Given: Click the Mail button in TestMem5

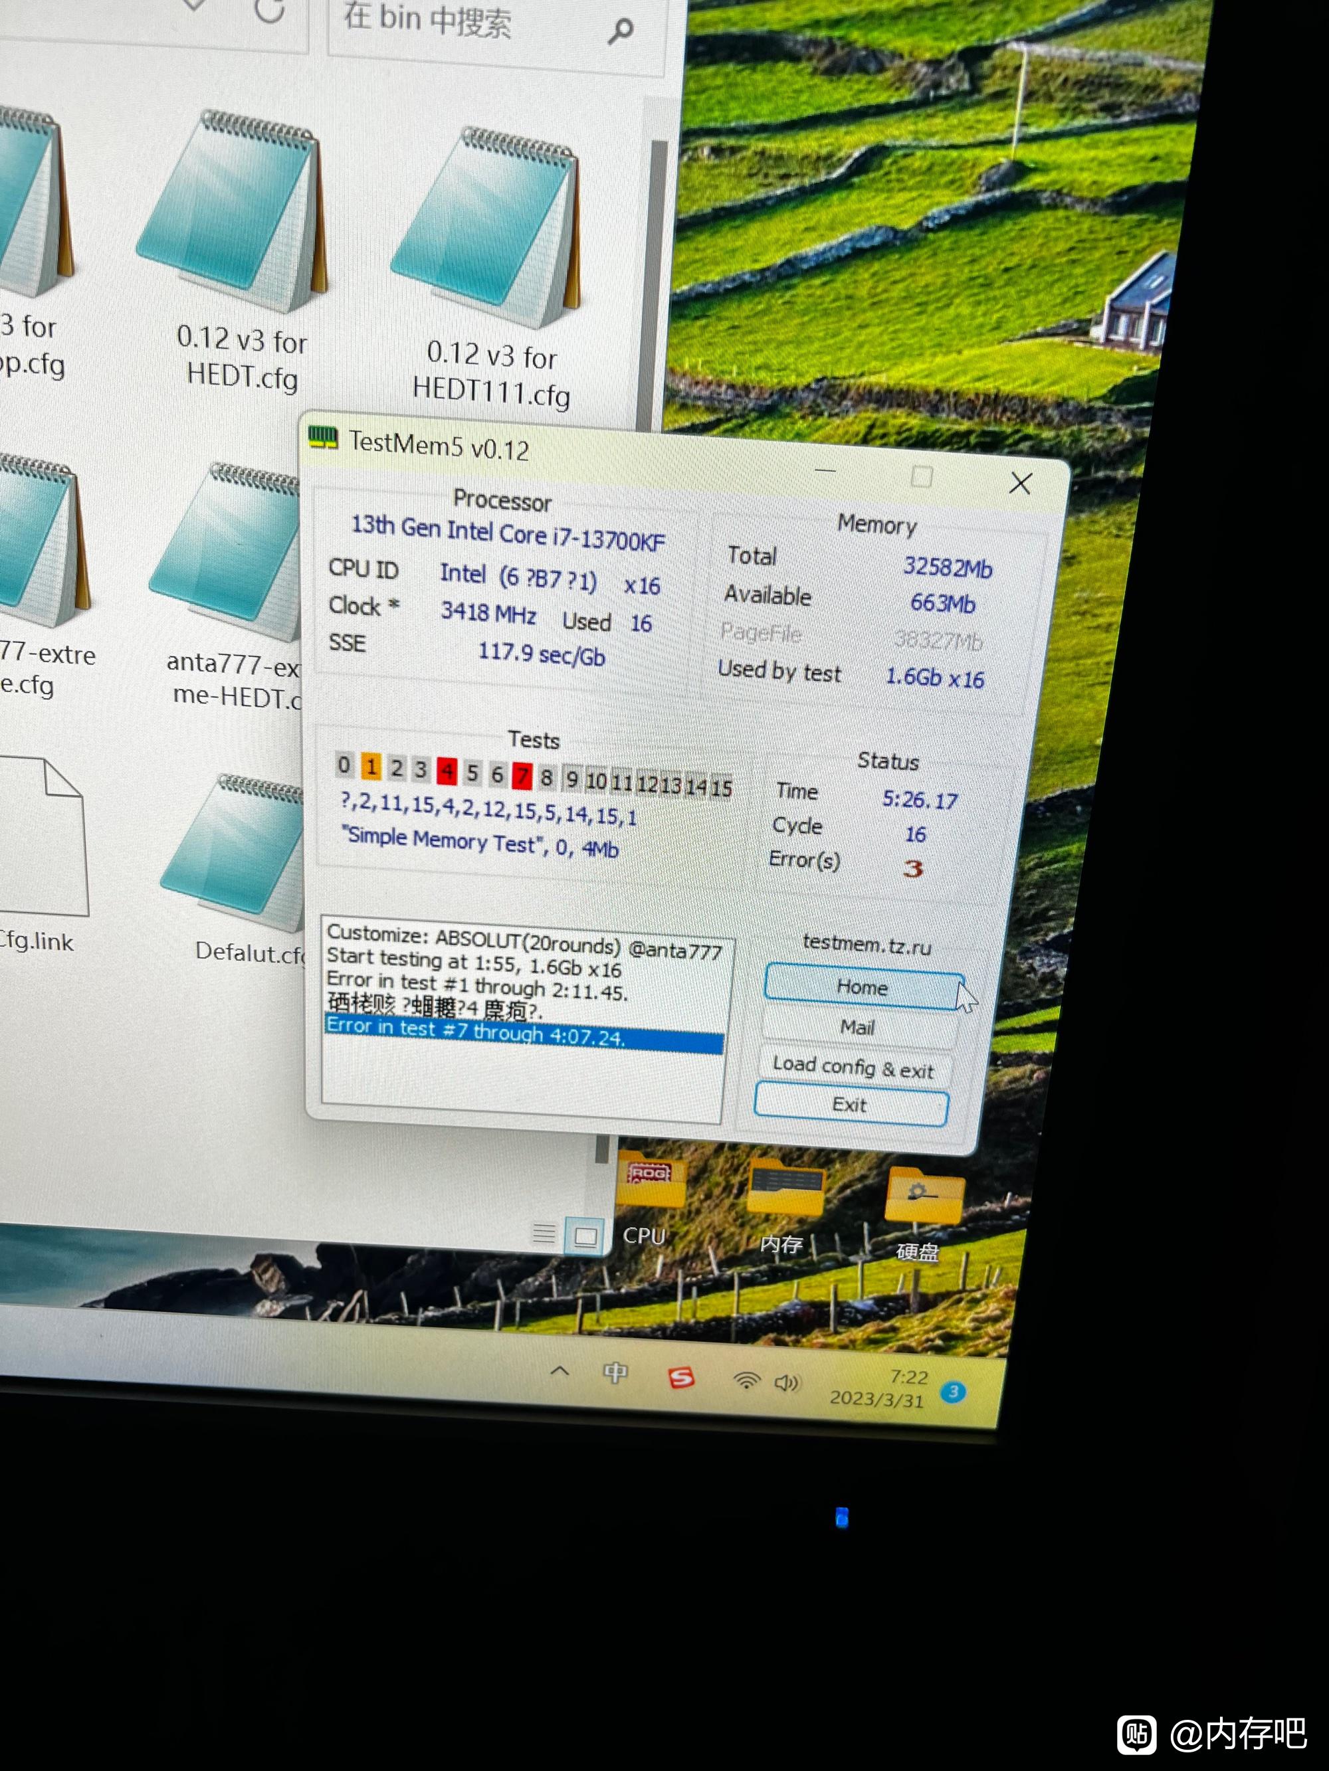Looking at the screenshot, I should point(857,1027).
